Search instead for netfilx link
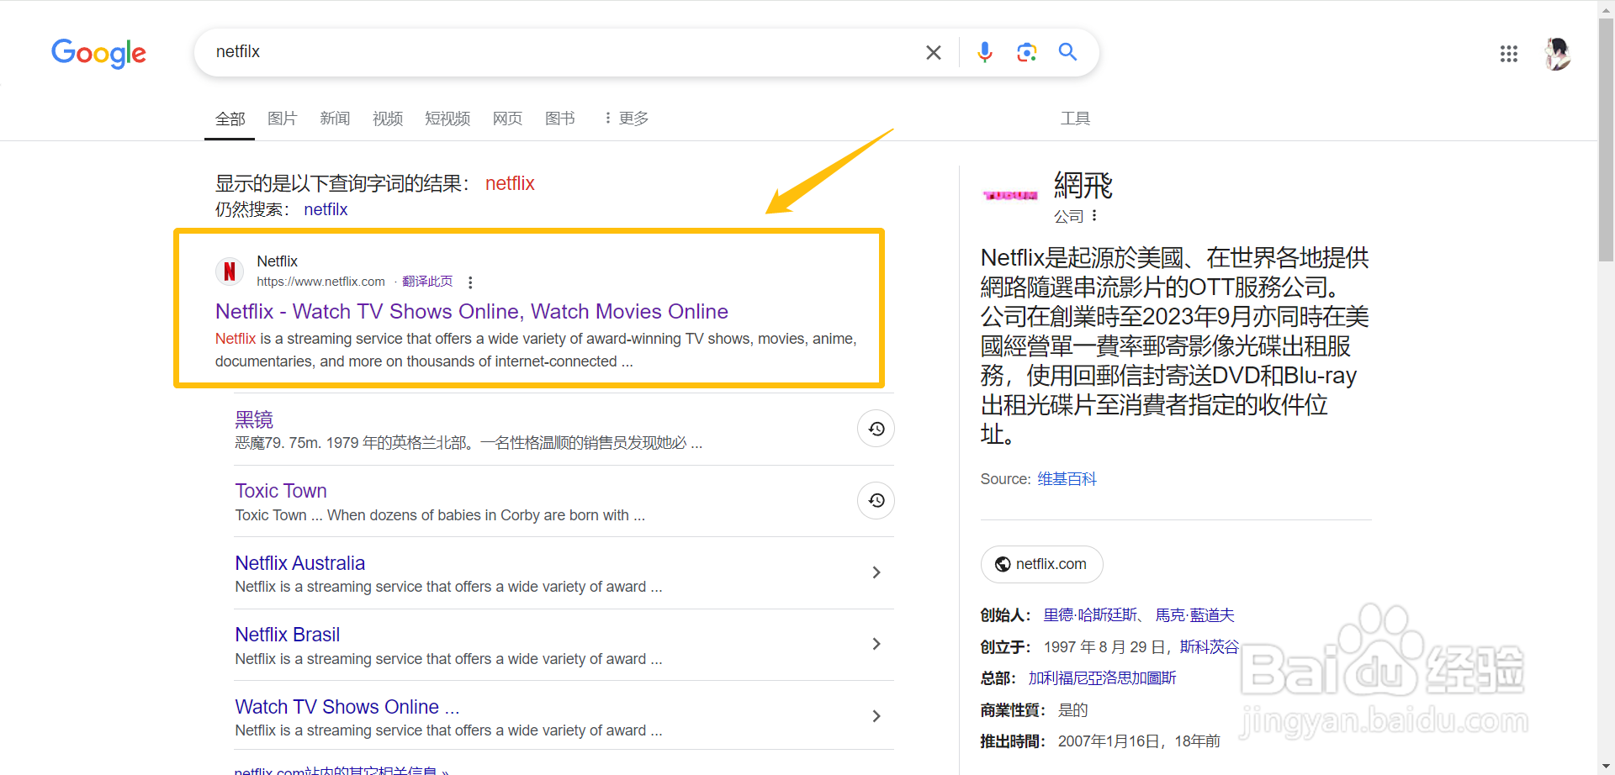 point(326,209)
